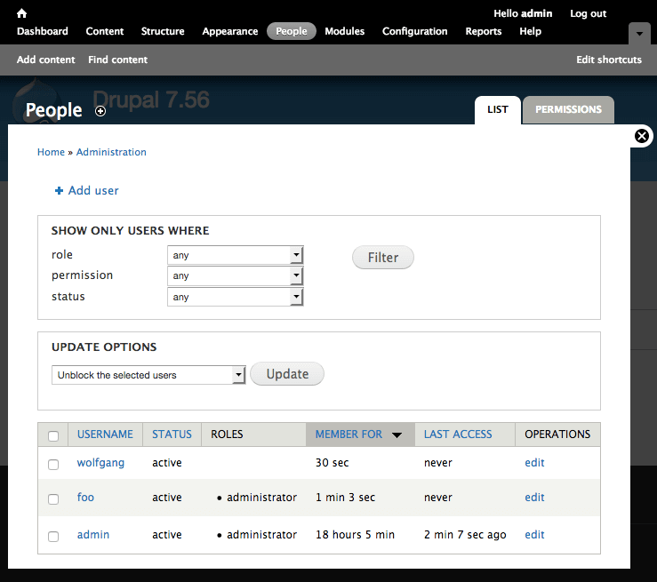Select the checkbox for user wolfgang

[x=53, y=465]
